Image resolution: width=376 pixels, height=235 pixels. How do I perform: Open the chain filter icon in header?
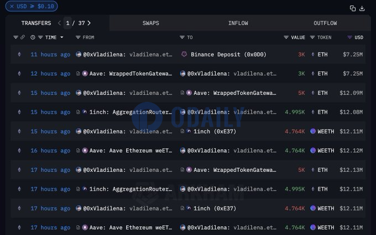15,37
